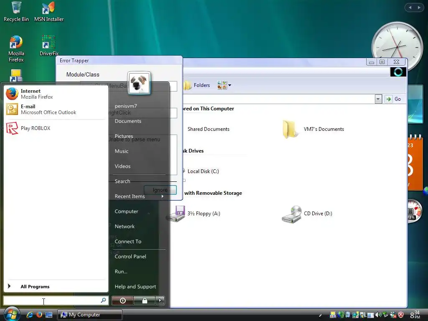Open Search from the Start menu

point(122,181)
